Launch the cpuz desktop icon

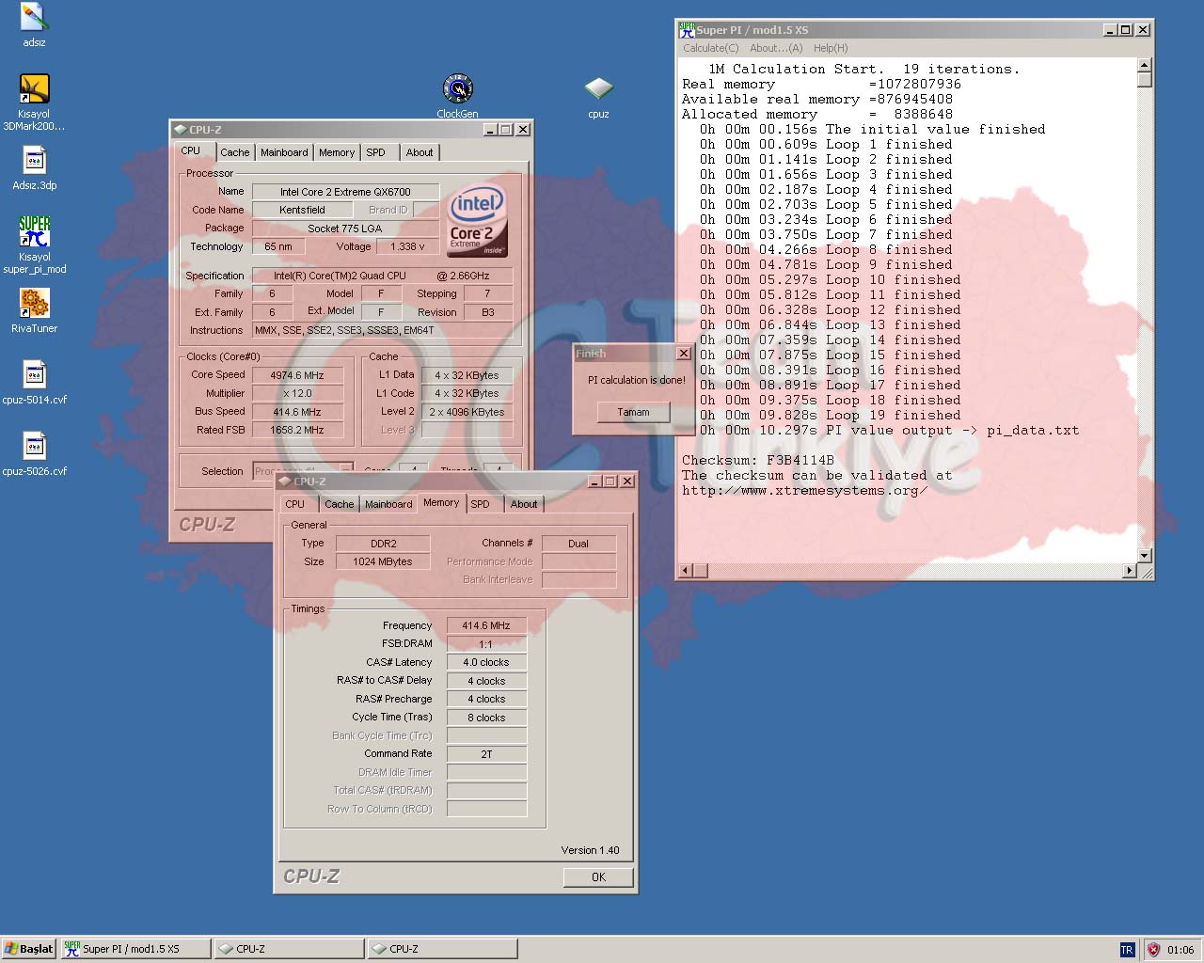(598, 88)
